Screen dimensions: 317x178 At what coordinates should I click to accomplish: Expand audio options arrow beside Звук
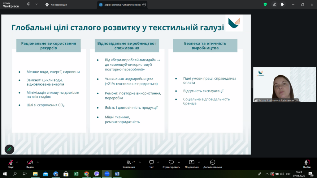coord(17,162)
